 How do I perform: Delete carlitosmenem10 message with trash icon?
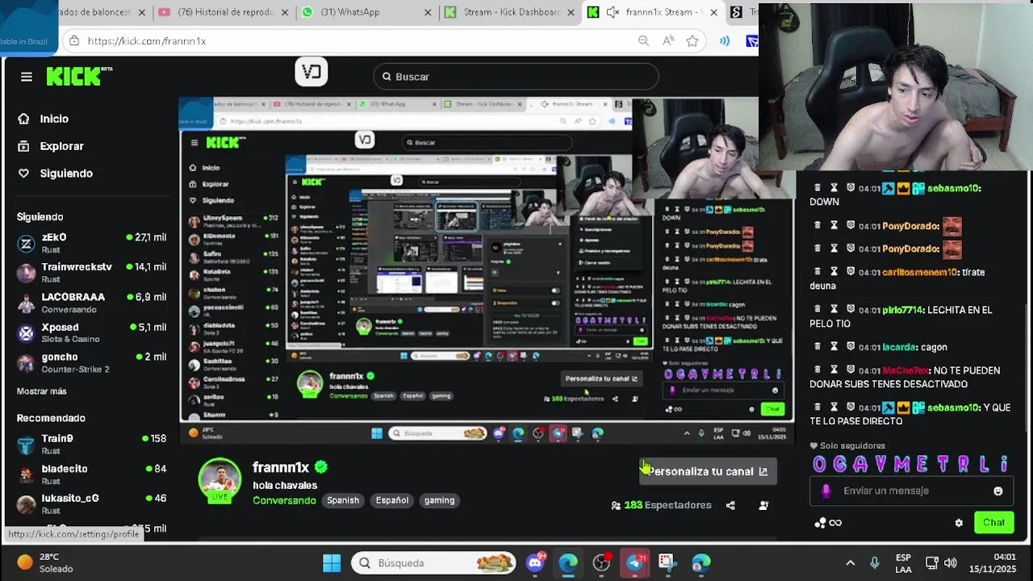[x=817, y=272]
